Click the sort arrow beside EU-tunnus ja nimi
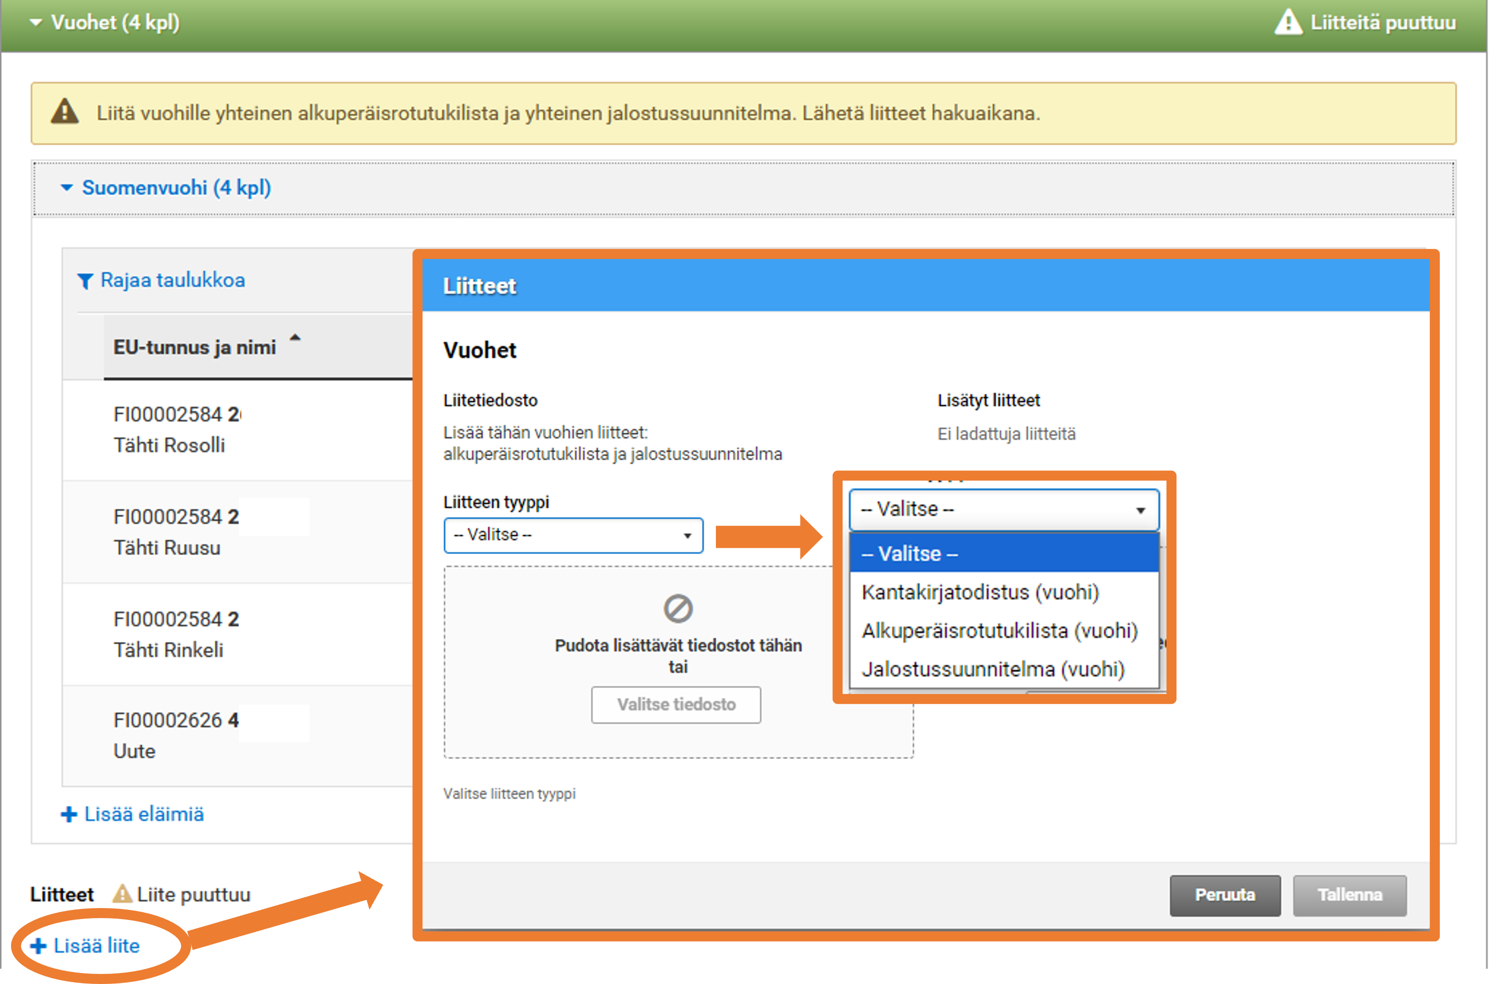Screen dimensions: 1492x984 click(295, 338)
